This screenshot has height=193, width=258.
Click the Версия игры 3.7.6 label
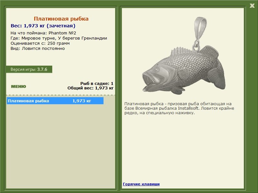click(29, 69)
